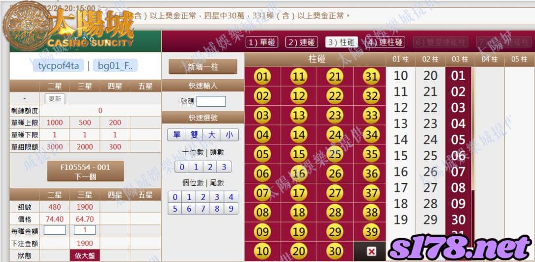Select yellow number ball 11
The image size is (535, 262).
pyautogui.click(x=299, y=77)
